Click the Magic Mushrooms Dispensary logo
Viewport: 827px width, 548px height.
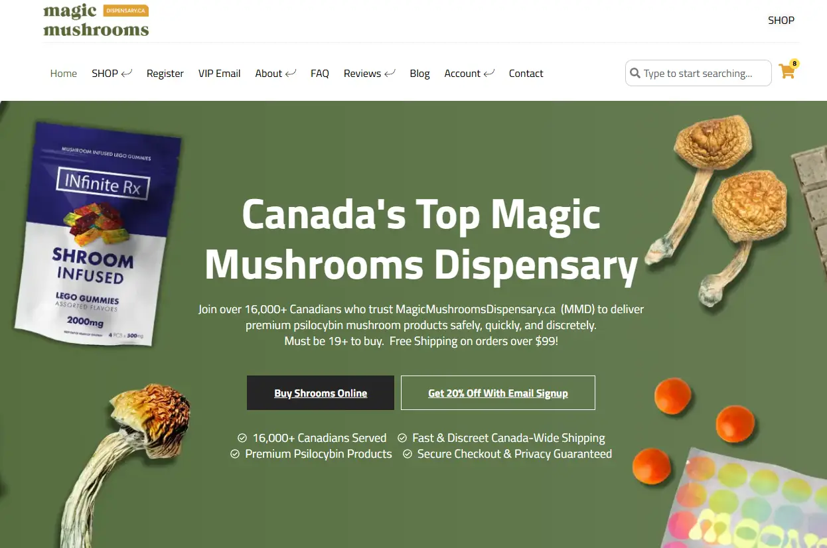click(96, 20)
